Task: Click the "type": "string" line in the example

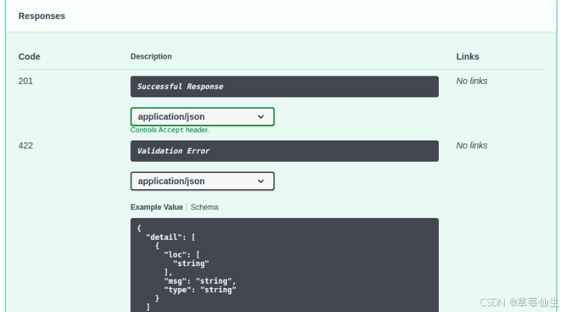Action: pyautogui.click(x=200, y=289)
